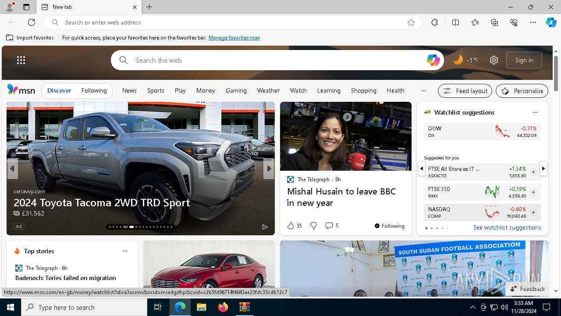Image resolution: width=561 pixels, height=316 pixels.
Task: Show previous watchlist suggestions
Action: coord(421,169)
